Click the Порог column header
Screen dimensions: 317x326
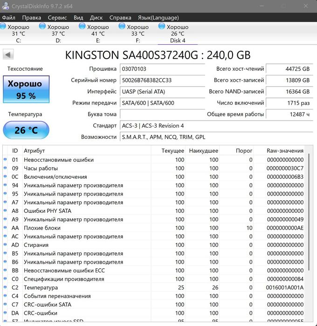[236, 150]
